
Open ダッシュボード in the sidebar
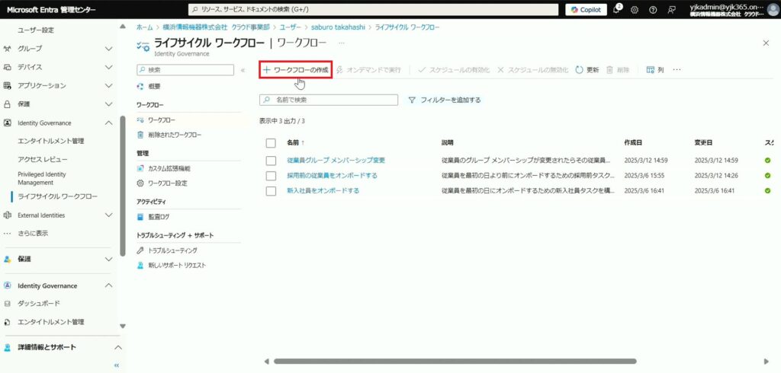pyautogui.click(x=39, y=304)
